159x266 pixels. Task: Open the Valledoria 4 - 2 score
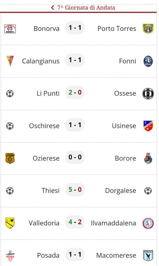pos(75,222)
